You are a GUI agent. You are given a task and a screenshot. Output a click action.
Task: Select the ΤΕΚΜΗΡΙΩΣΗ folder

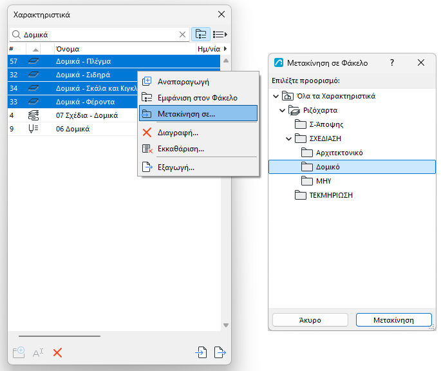coord(331,195)
